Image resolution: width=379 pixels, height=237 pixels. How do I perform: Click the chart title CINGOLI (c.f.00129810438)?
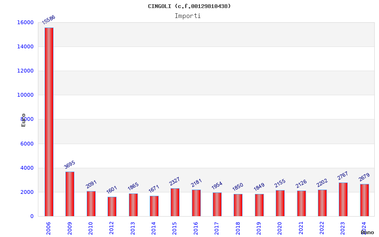pyautogui.click(x=189, y=6)
